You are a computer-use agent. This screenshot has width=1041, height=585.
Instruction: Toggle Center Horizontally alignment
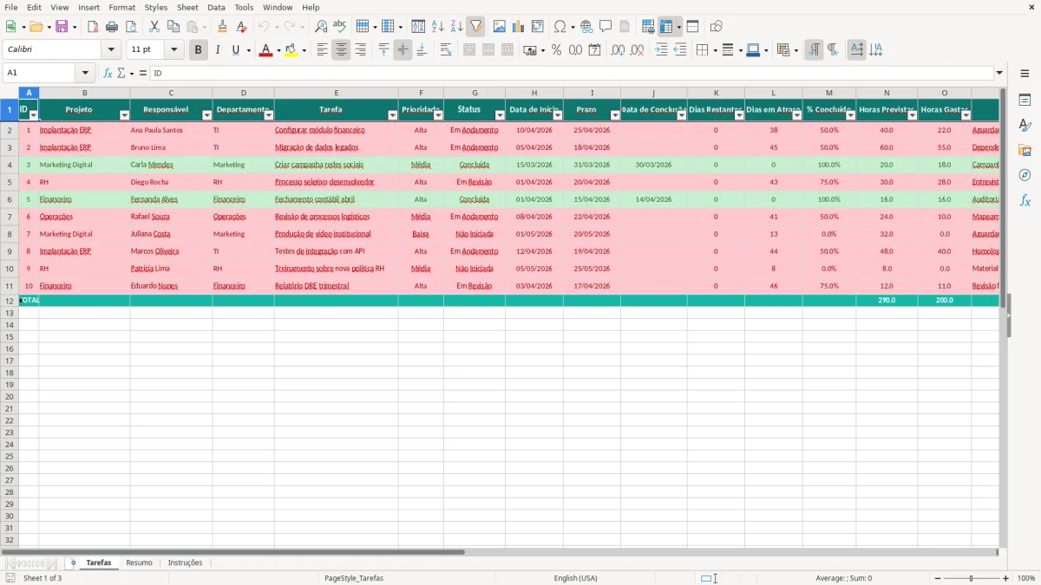341,50
